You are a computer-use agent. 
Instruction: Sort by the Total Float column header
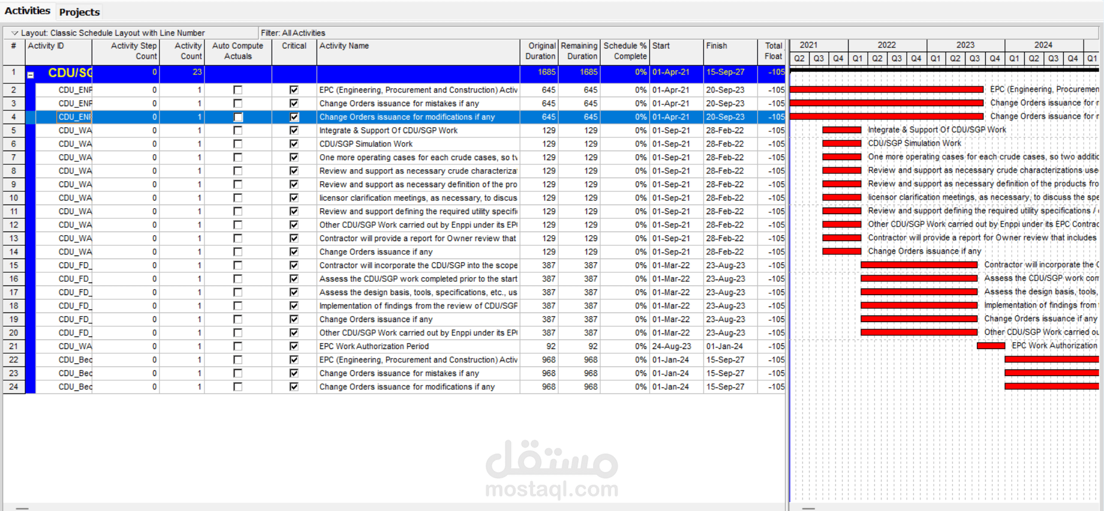pos(772,52)
